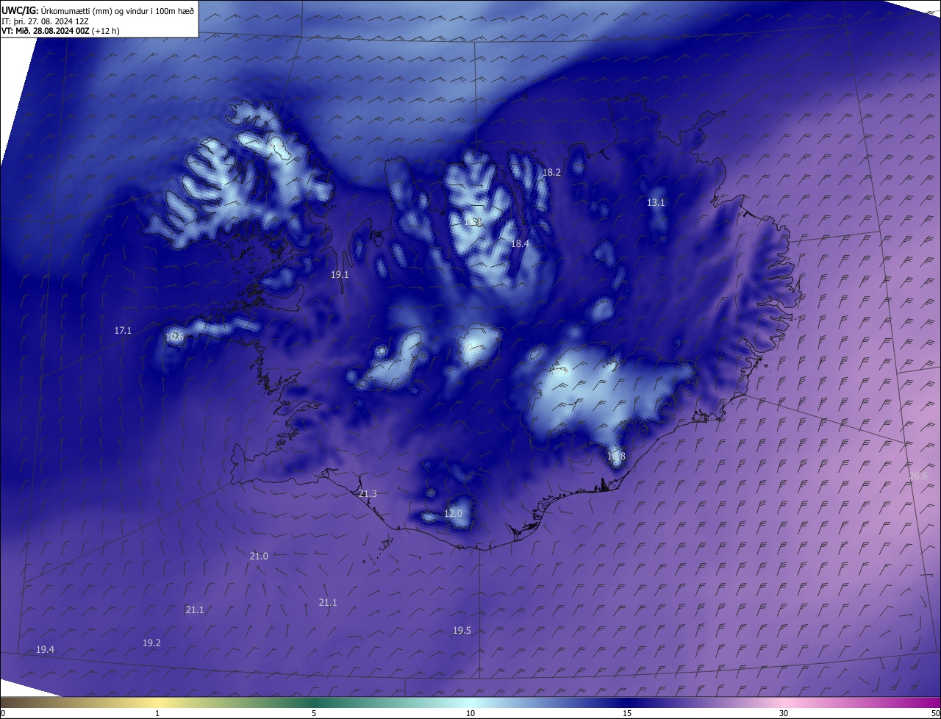Viewport: 941px width, 719px height.
Task: Select the 19.2 value label
Action: coord(151,643)
